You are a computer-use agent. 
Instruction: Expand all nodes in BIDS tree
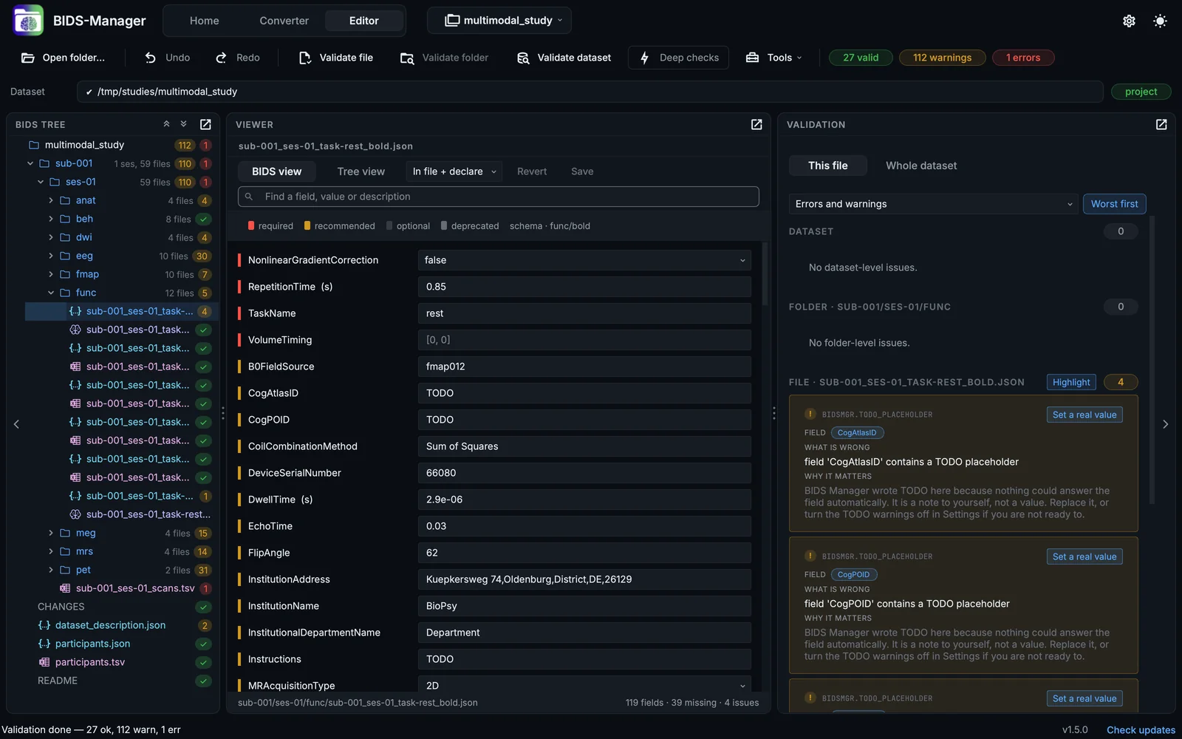click(184, 124)
